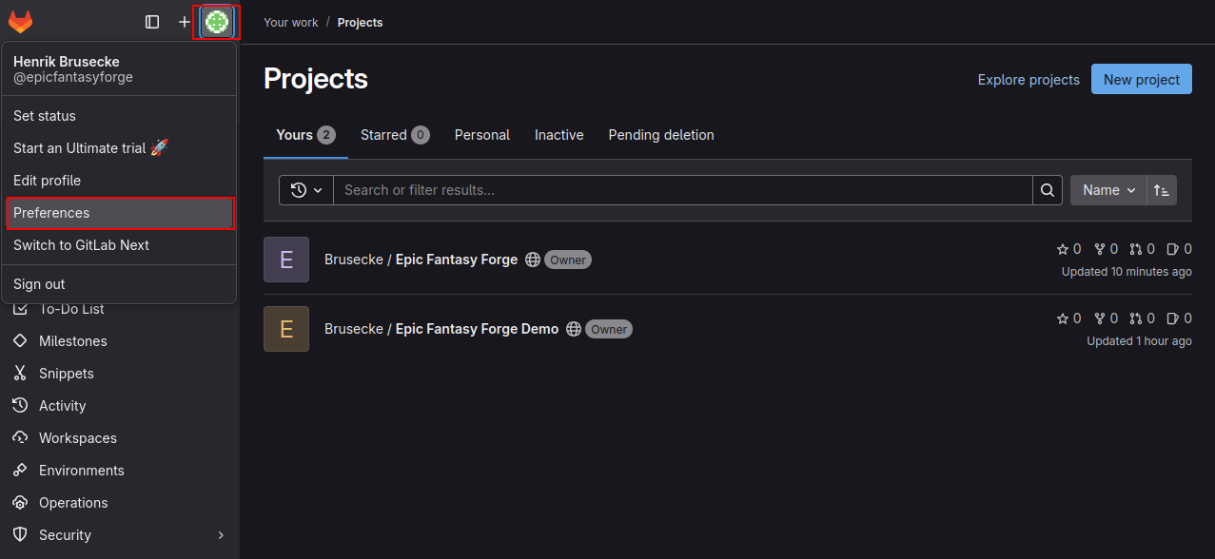Open the Henrik Brusecke profile entry
The image size is (1215, 559).
click(119, 69)
